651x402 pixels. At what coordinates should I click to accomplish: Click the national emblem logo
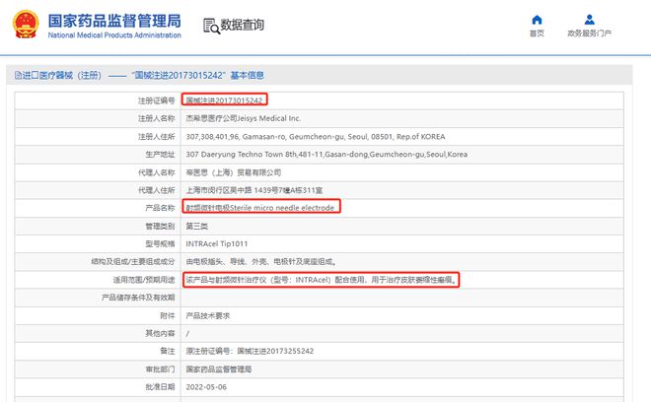[26, 24]
